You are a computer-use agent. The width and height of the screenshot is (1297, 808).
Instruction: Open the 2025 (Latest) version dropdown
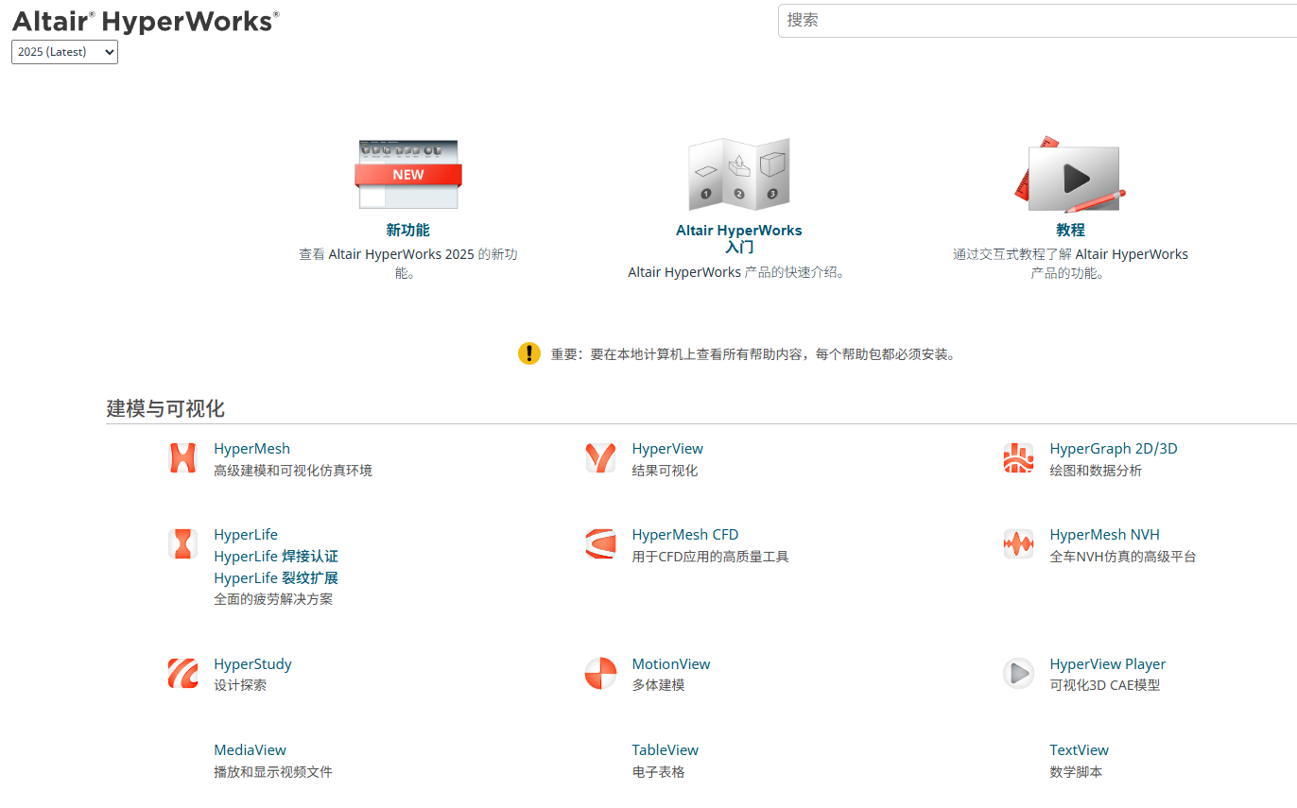pos(63,52)
